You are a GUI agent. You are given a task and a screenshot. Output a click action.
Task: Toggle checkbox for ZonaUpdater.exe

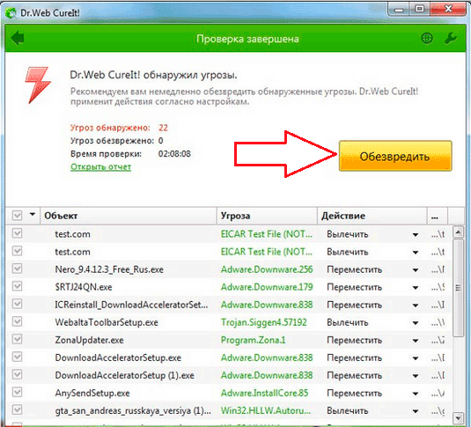point(17,340)
